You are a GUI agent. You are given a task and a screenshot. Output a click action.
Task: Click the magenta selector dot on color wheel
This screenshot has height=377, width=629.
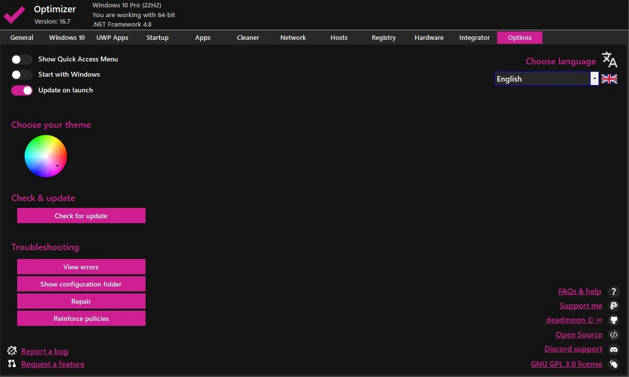pos(58,166)
